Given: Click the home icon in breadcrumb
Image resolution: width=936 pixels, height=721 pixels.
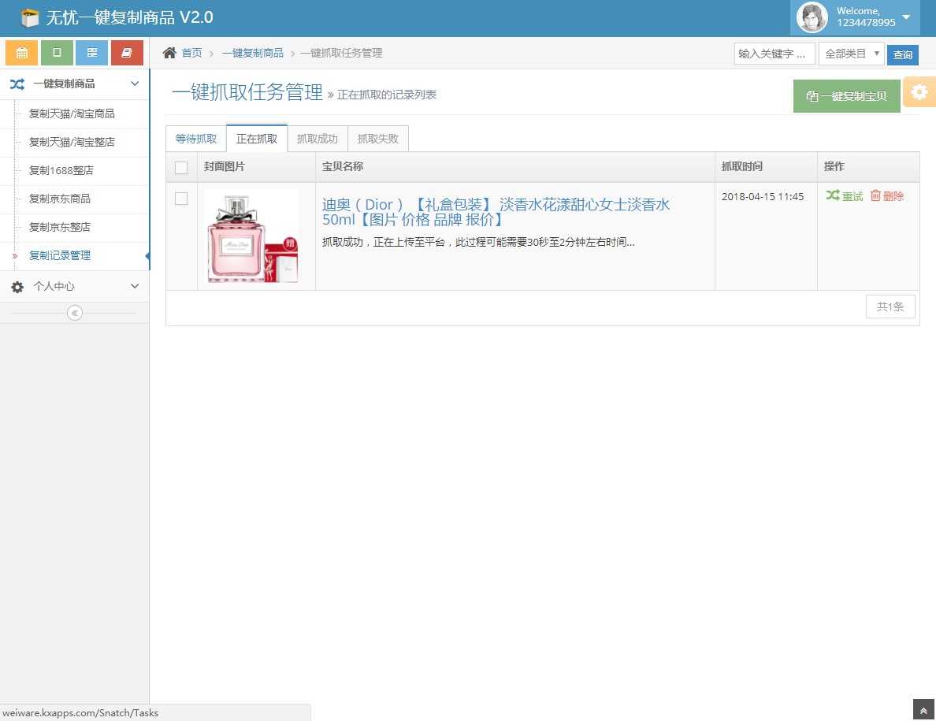Looking at the screenshot, I should tap(169, 53).
